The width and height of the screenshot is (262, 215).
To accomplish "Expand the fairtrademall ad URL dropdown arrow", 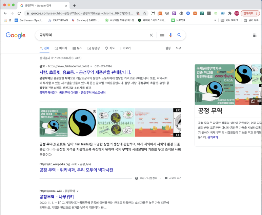I will pyautogui.click(x=91, y=66).
